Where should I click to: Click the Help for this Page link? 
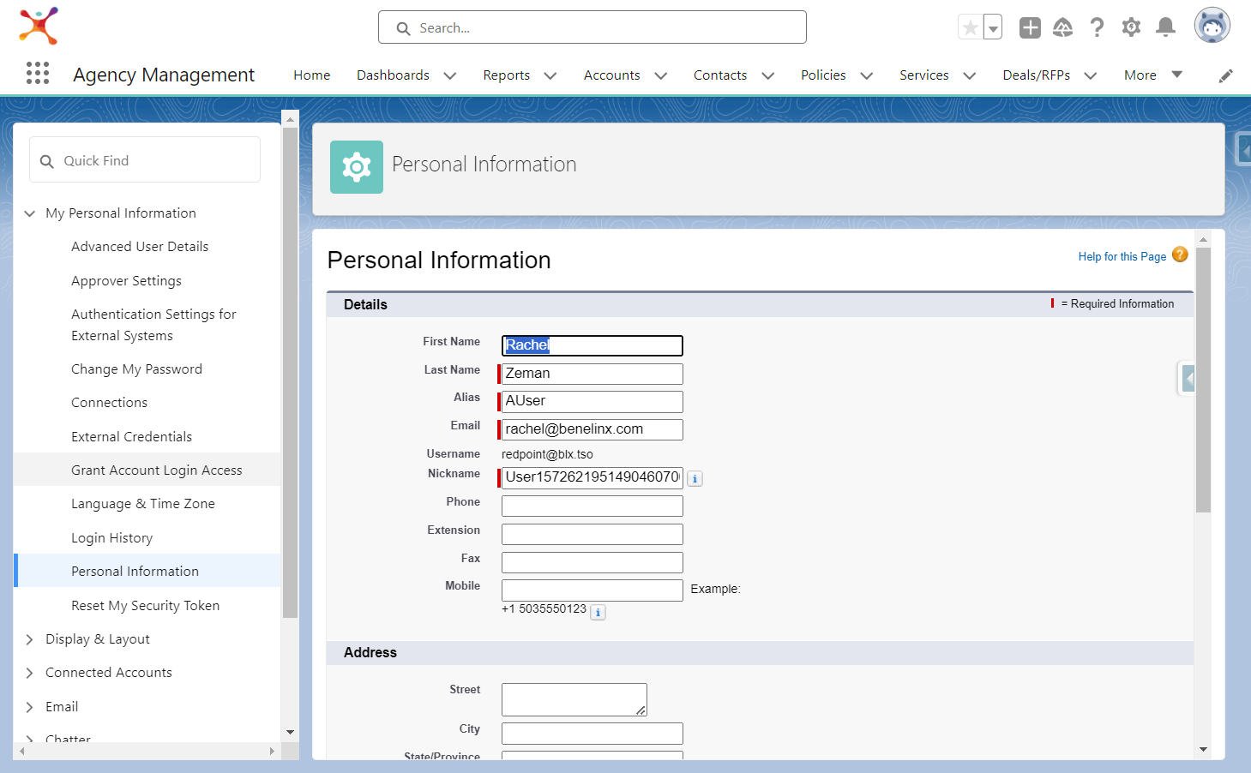coord(1122,256)
